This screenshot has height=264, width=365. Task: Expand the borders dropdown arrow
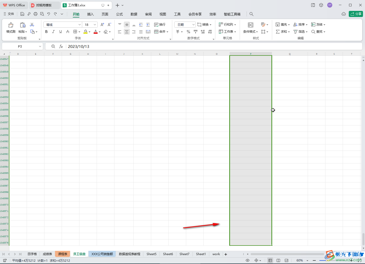79,32
